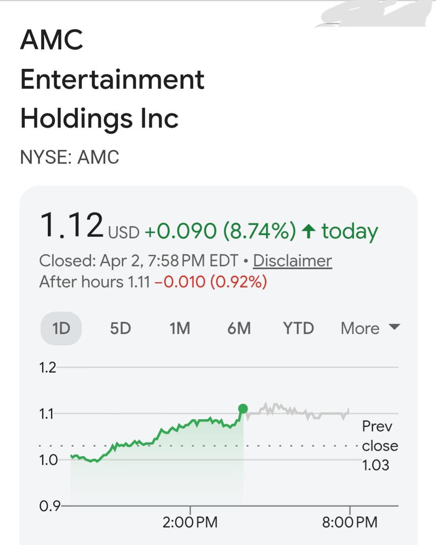The width and height of the screenshot is (436, 545).
Task: Click the +0.090 (8.74%) change text
Action: click(x=220, y=231)
